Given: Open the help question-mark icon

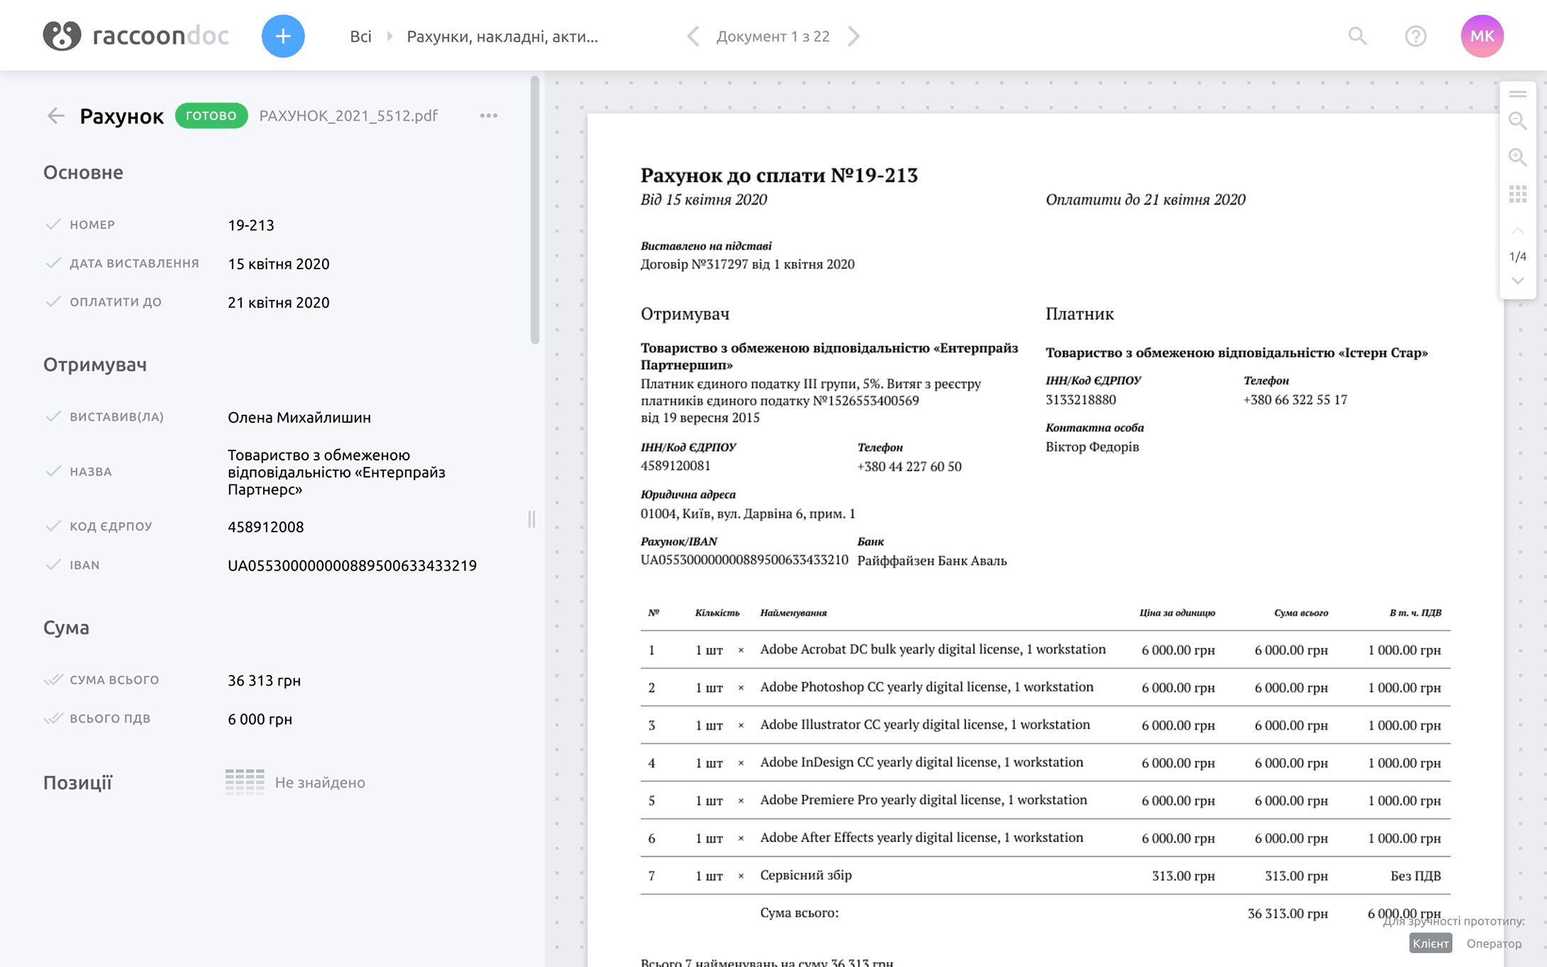Looking at the screenshot, I should 1415,36.
